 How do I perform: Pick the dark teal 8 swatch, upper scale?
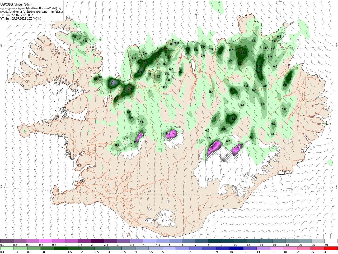[x=214, y=241]
